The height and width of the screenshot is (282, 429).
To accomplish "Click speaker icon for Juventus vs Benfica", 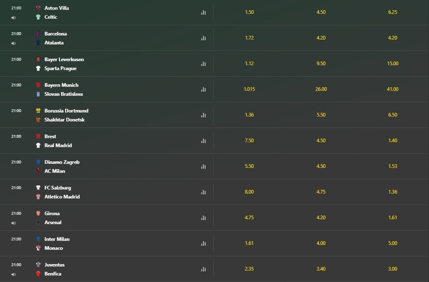I will click(x=13, y=274).
